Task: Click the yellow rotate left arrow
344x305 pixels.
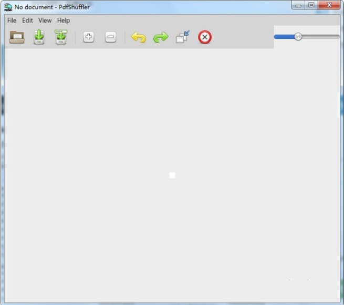Action: [x=139, y=37]
